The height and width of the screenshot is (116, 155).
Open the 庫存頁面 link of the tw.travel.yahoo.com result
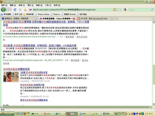pyautogui.click(x=70, y=37)
